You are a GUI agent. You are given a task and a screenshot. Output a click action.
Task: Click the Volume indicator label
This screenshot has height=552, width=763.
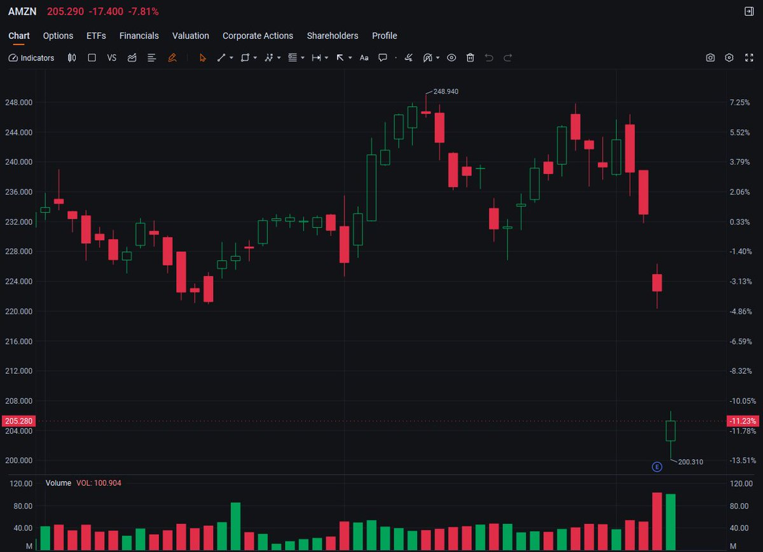pos(58,483)
